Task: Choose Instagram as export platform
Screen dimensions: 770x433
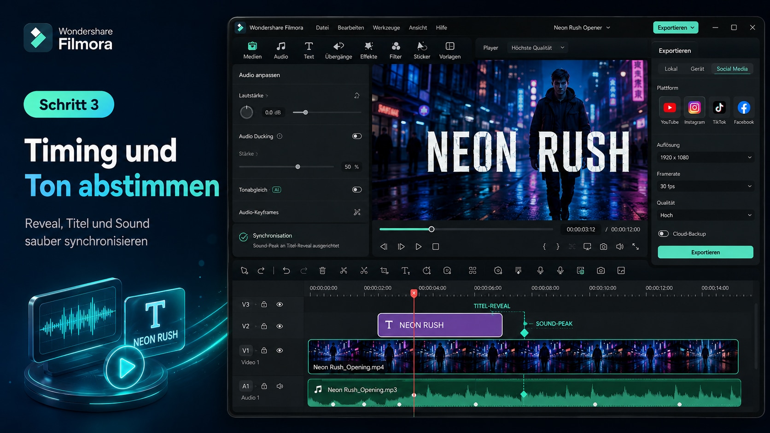Action: click(694, 111)
